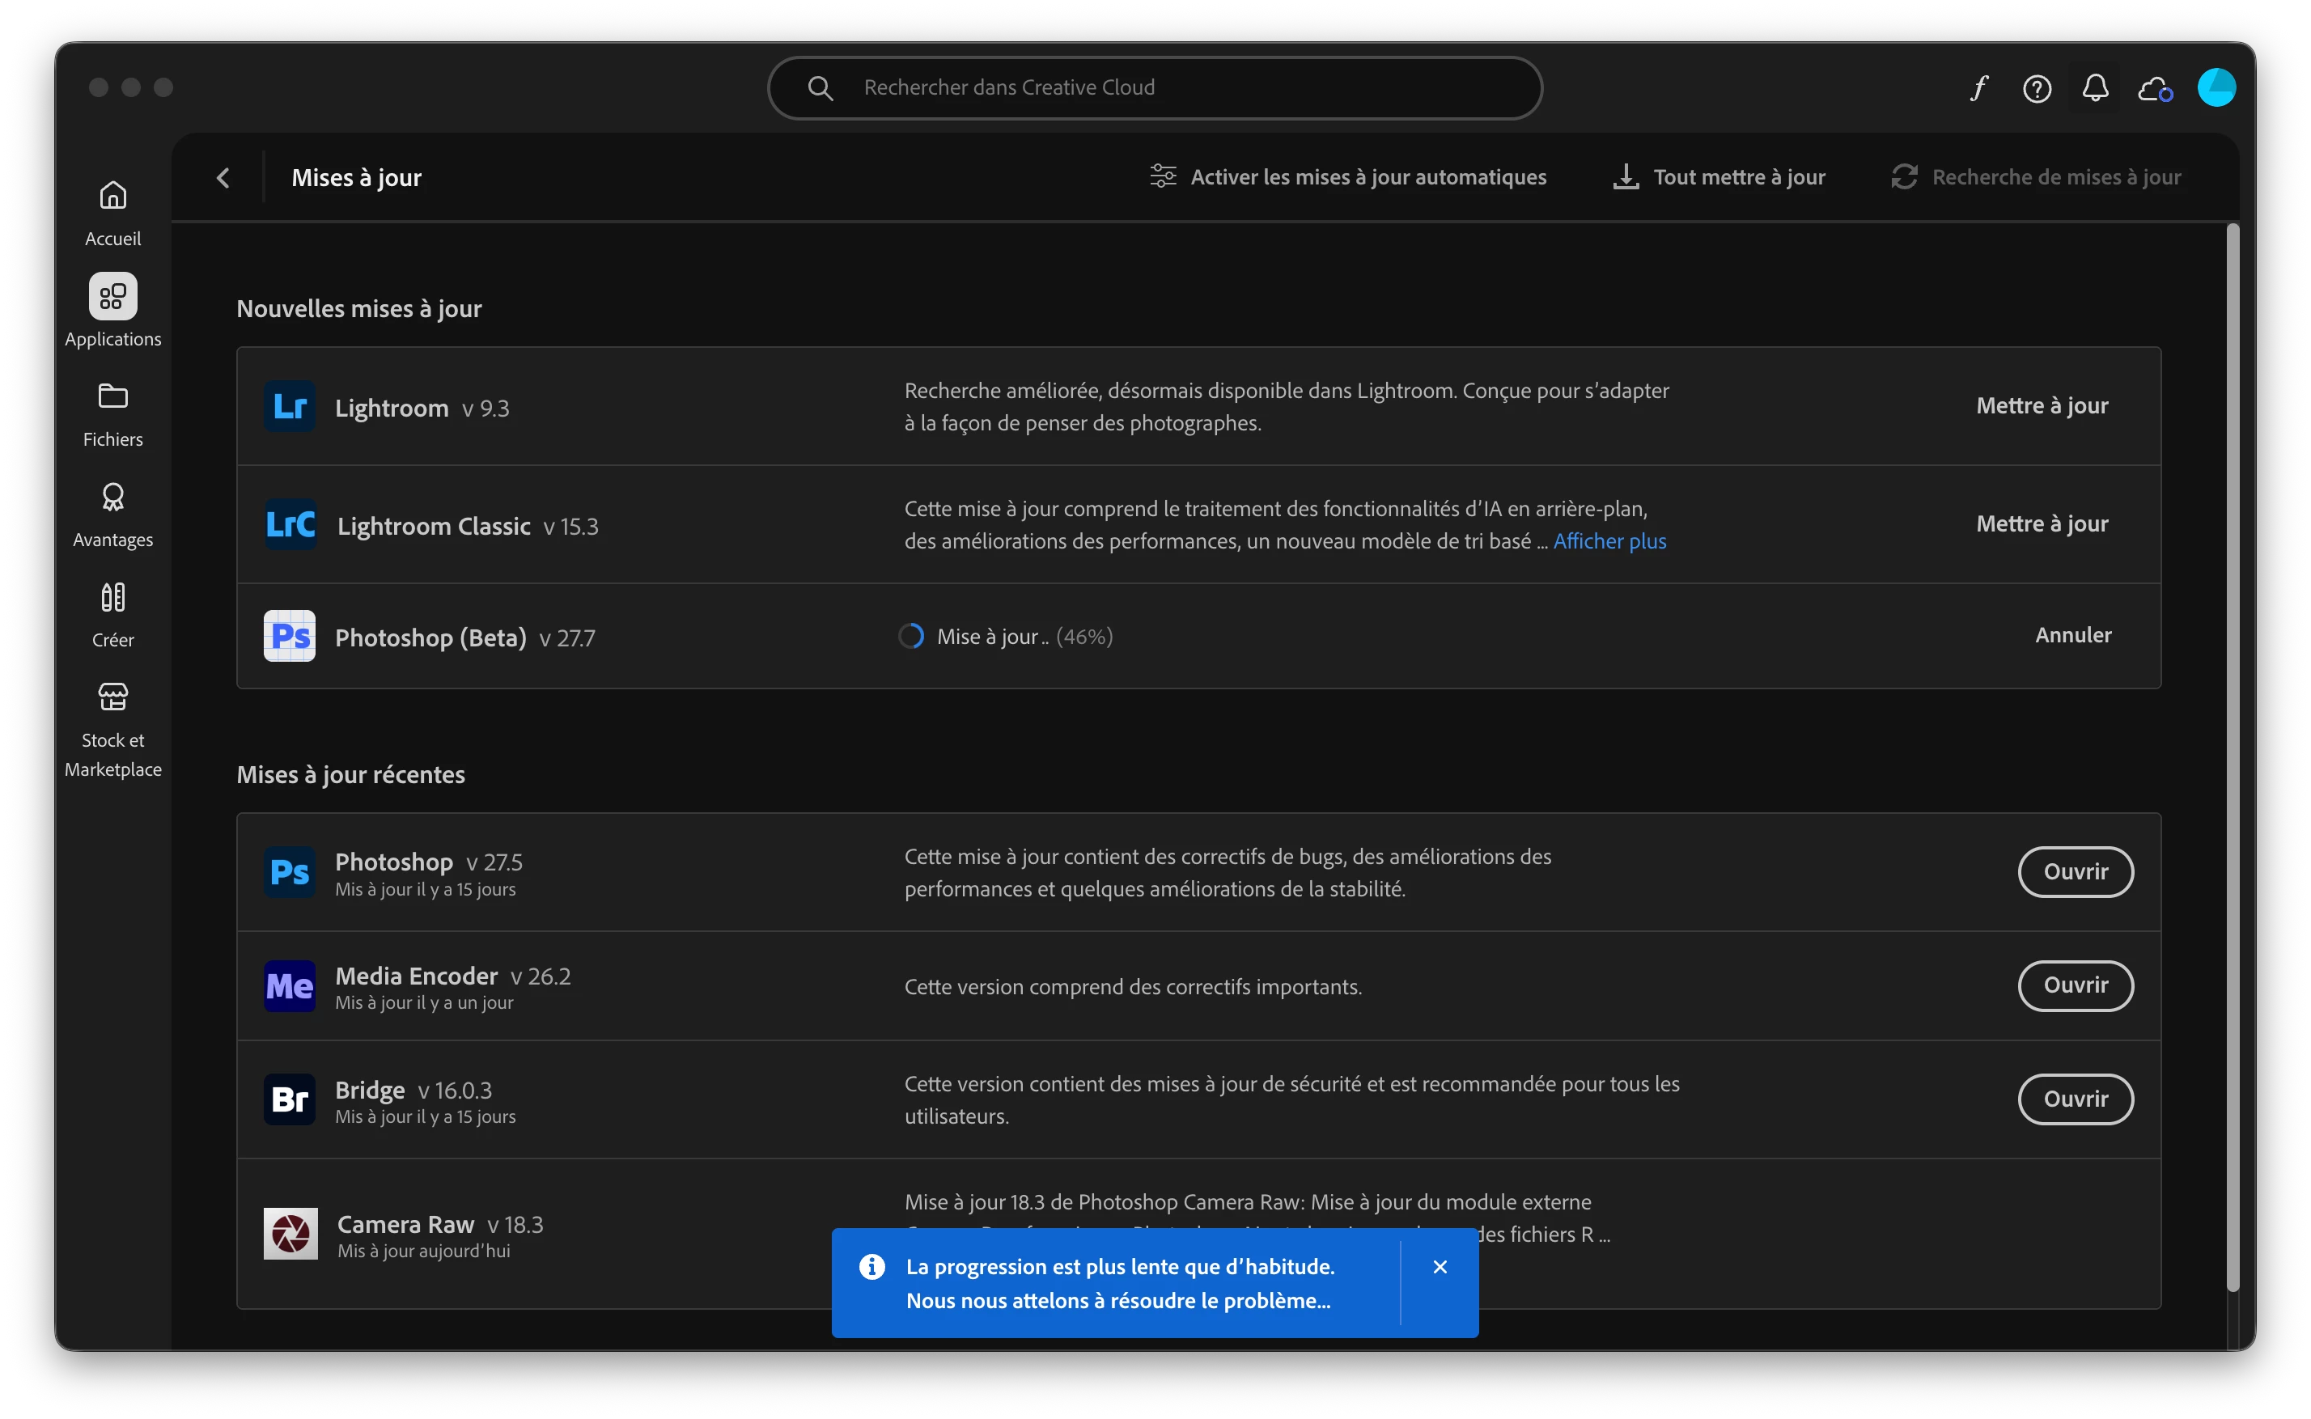
Task: Expand description with Afficher plus
Action: pos(1609,541)
